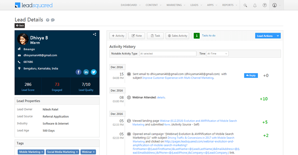Reply to the sent email
Screen dimensions: 298x155
251,76
